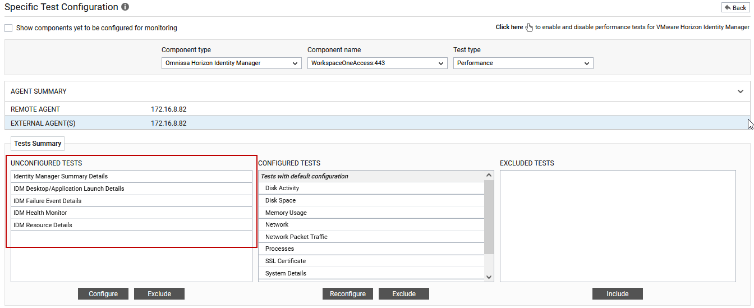Image resolution: width=754 pixels, height=308 pixels.
Task: Click the hand pointer icon after Click here
Action: (x=529, y=27)
